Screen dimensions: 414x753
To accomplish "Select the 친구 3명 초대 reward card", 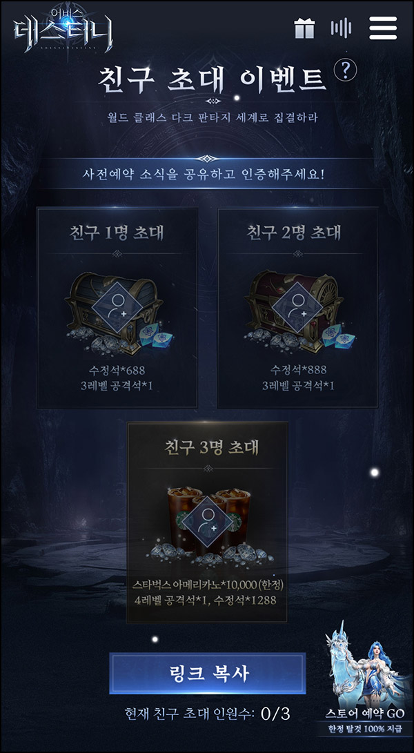I will pos(208,522).
